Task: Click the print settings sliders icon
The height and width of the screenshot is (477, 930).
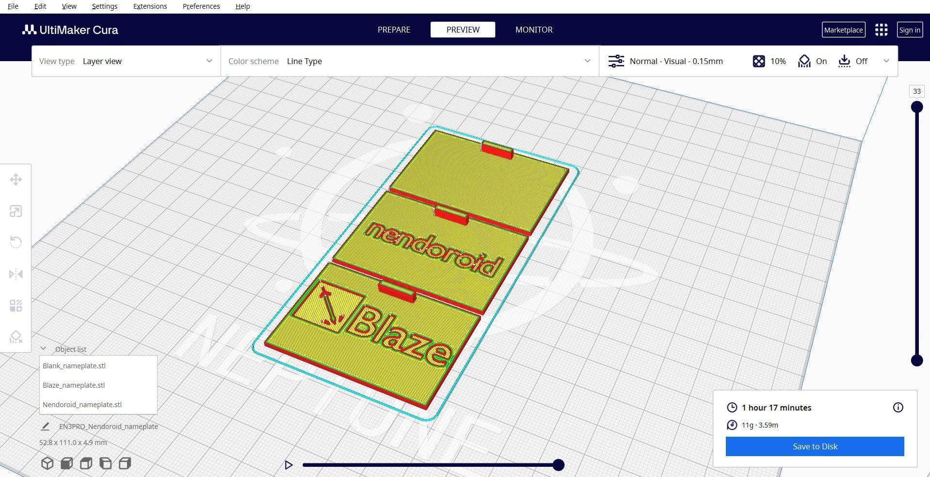Action: click(616, 61)
